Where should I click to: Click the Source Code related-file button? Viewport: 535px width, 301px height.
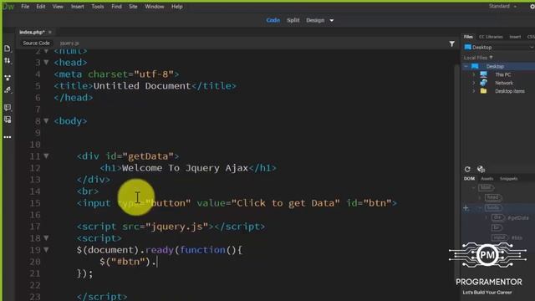pos(36,43)
